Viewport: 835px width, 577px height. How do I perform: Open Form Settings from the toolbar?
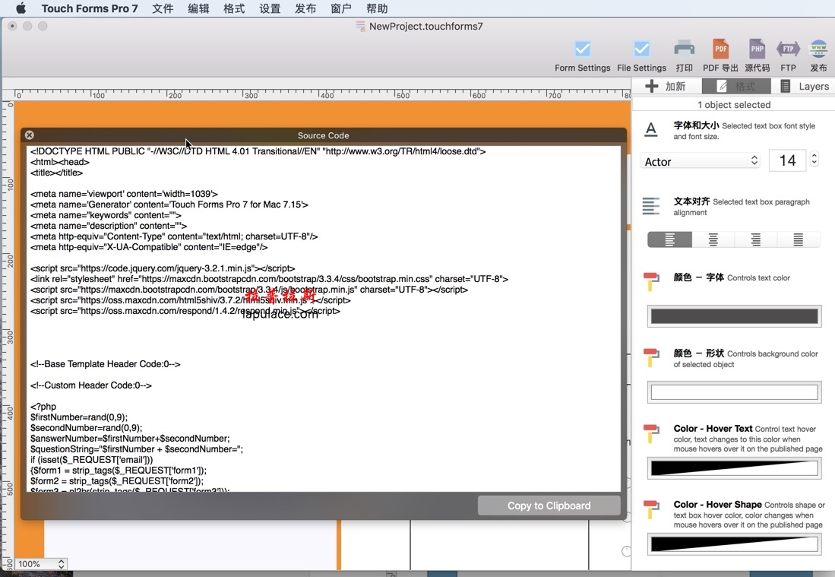[582, 56]
